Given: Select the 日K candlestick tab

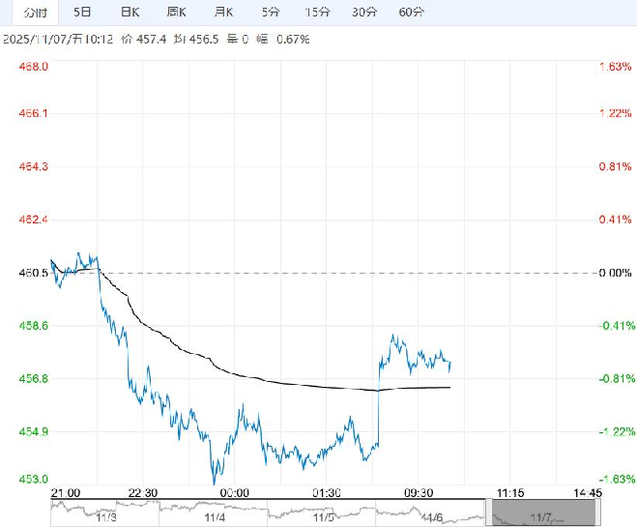Looking at the screenshot, I should pyautogui.click(x=130, y=13).
